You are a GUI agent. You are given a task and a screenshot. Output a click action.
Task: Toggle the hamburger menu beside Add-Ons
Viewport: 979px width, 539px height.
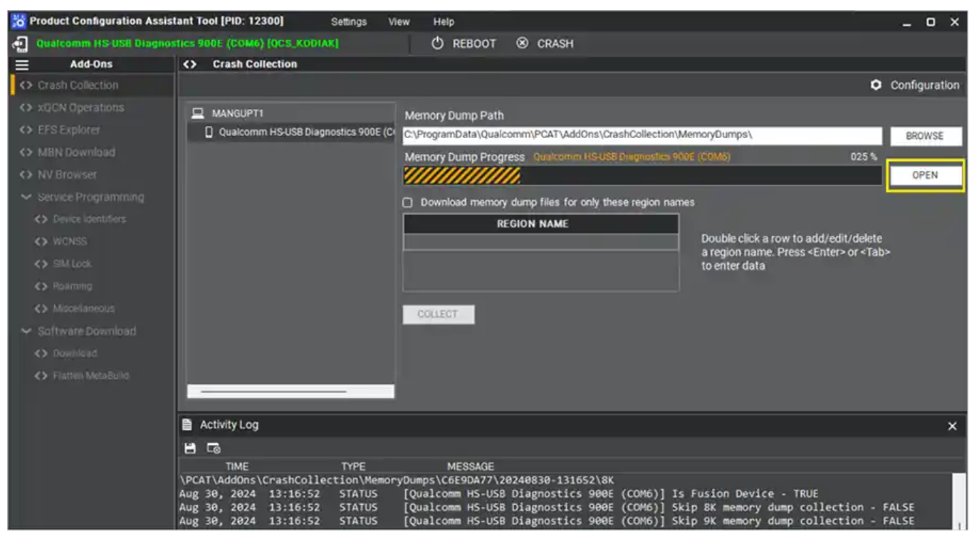pyautogui.click(x=22, y=64)
